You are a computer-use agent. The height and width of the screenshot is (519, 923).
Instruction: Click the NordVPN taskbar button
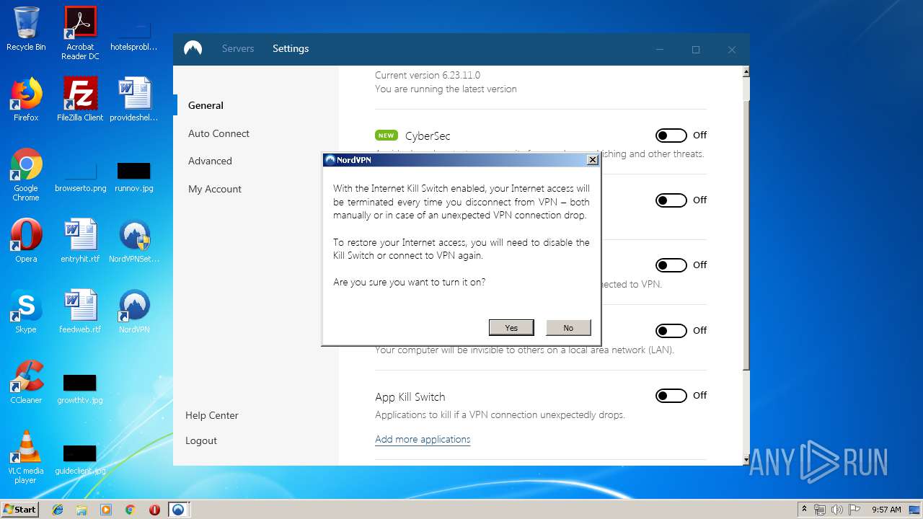click(178, 510)
